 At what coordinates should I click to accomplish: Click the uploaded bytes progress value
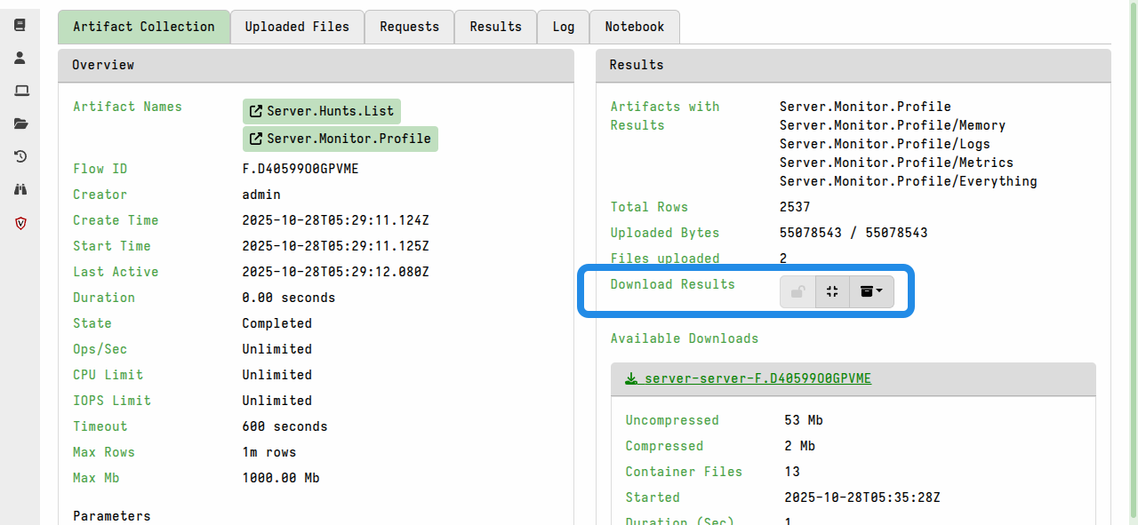[853, 233]
